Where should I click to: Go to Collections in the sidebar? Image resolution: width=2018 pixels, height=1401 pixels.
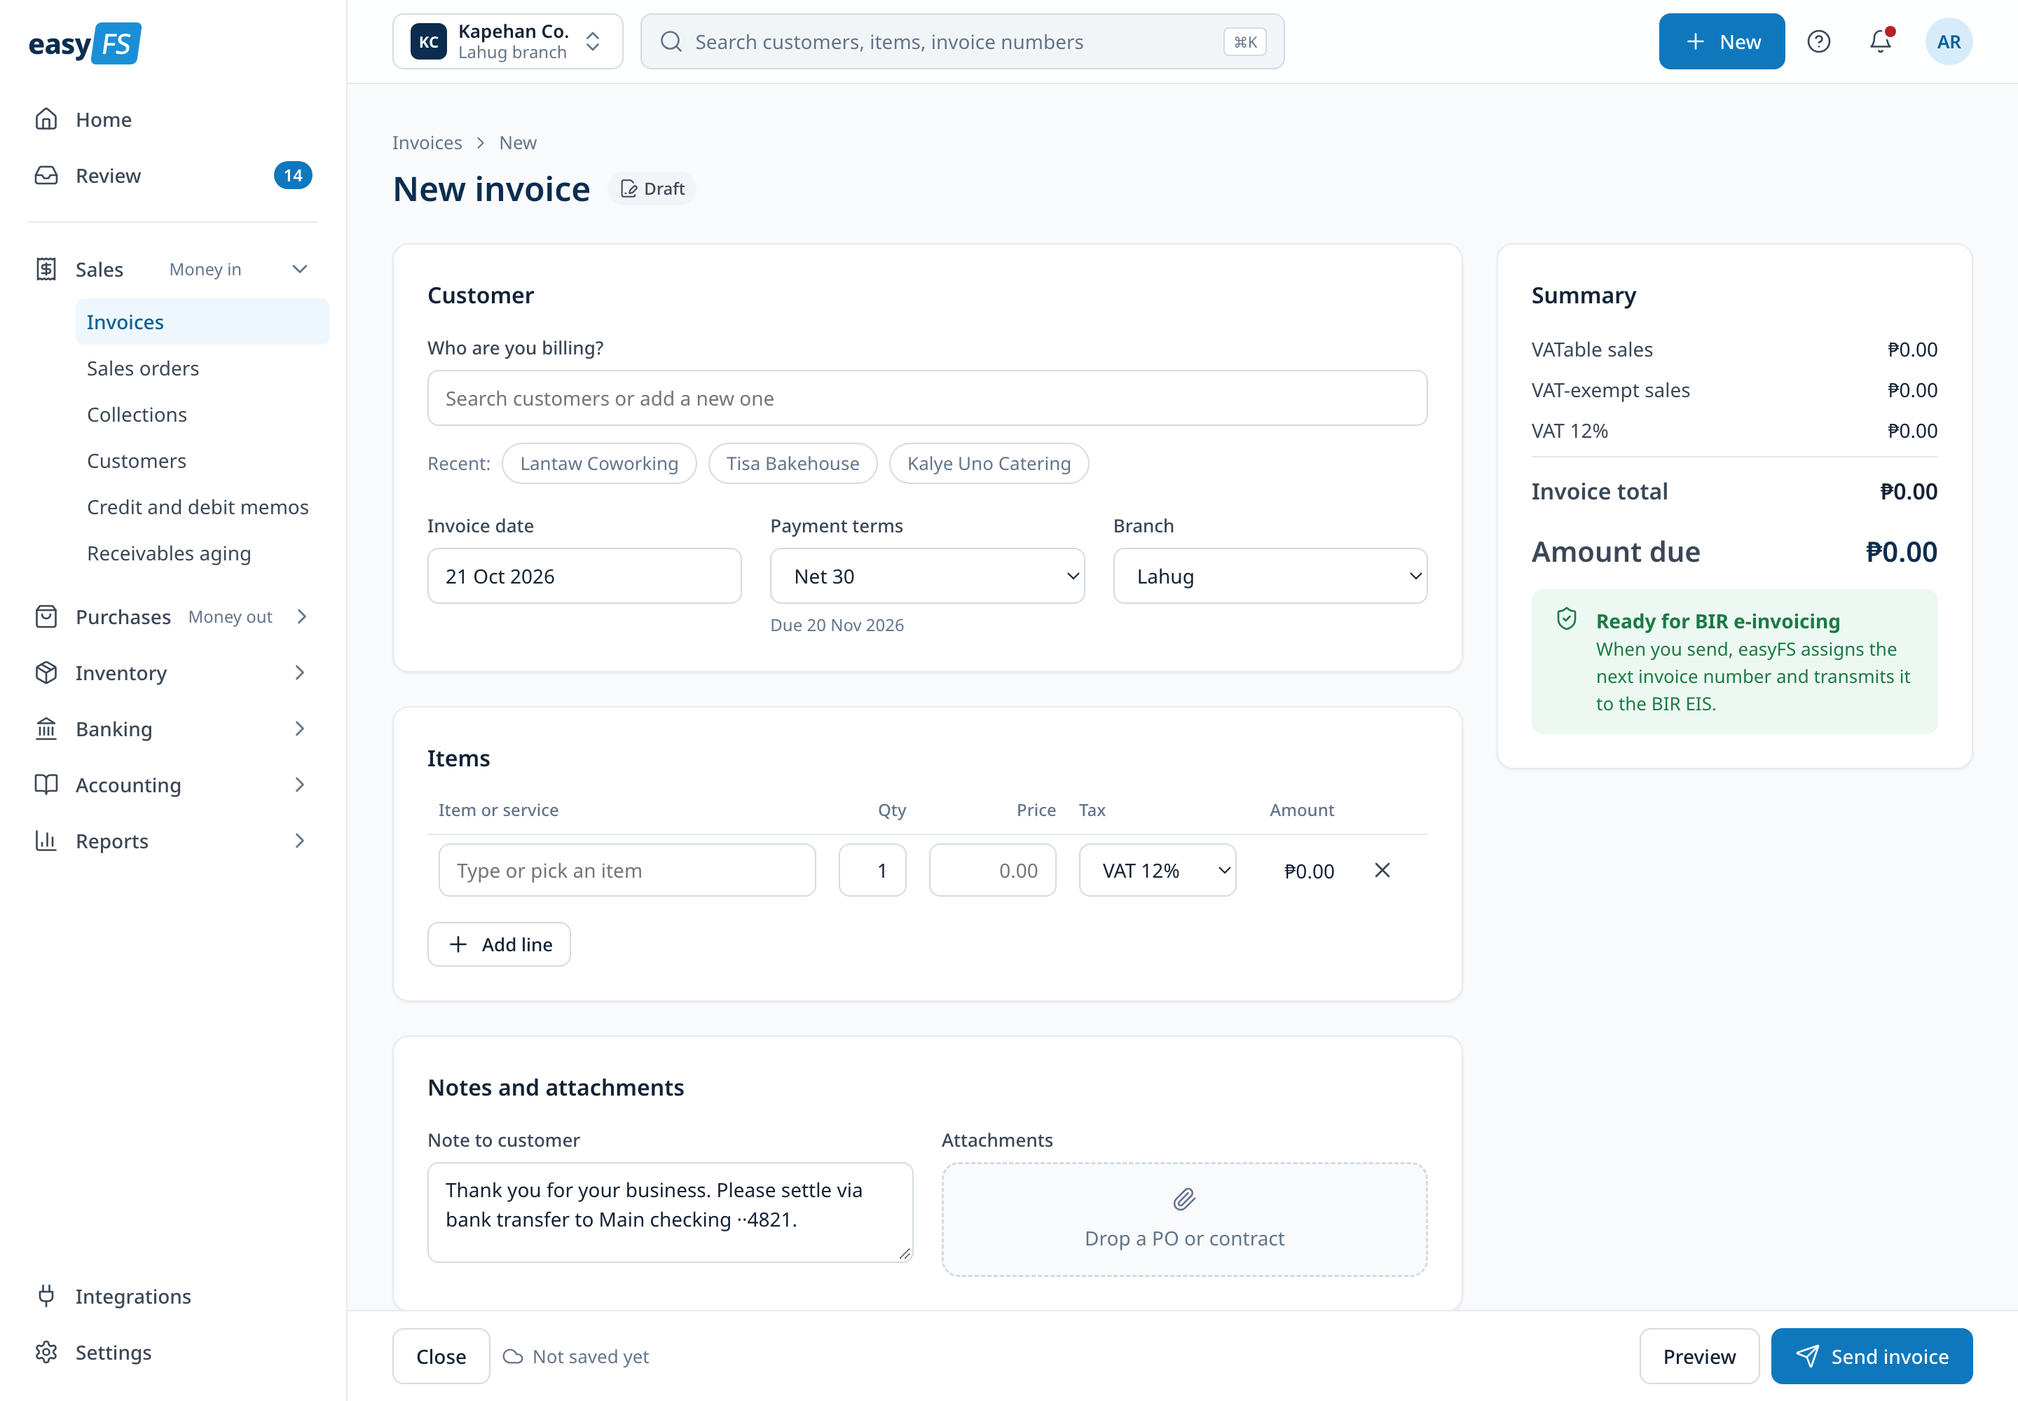tap(202, 414)
